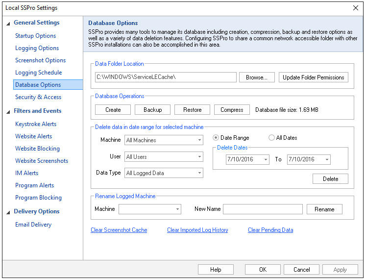Image resolution: width=366 pixels, height=280 pixels.
Task: Open Website Screenshots settings
Action: [x=42, y=161]
